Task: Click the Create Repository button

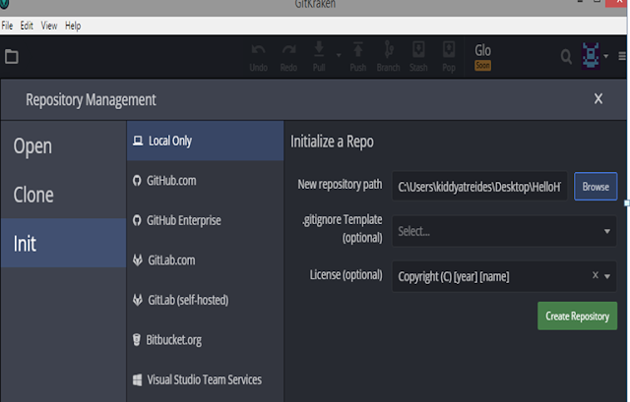Action: [578, 316]
